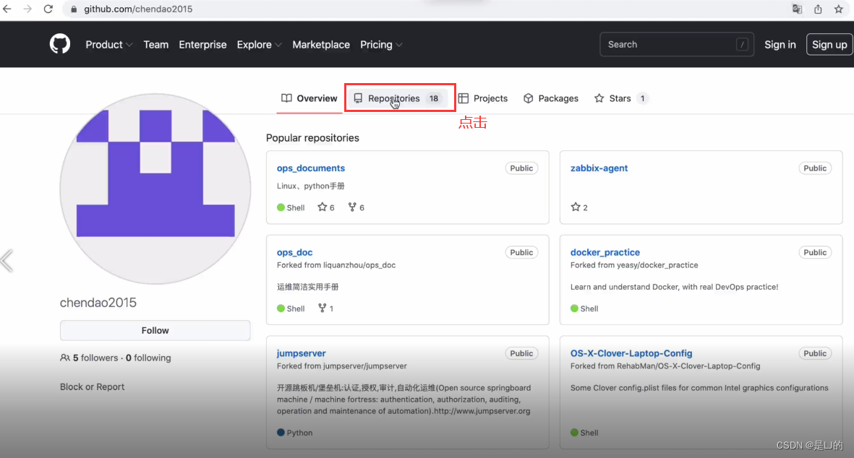Focus the GitHub Search field

676,45
